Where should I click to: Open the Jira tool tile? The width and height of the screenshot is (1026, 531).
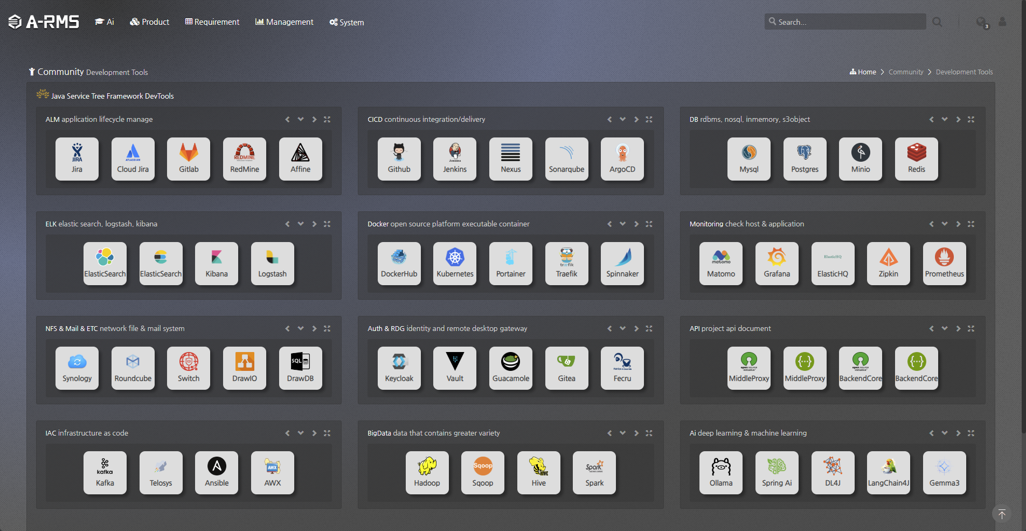pyautogui.click(x=77, y=158)
